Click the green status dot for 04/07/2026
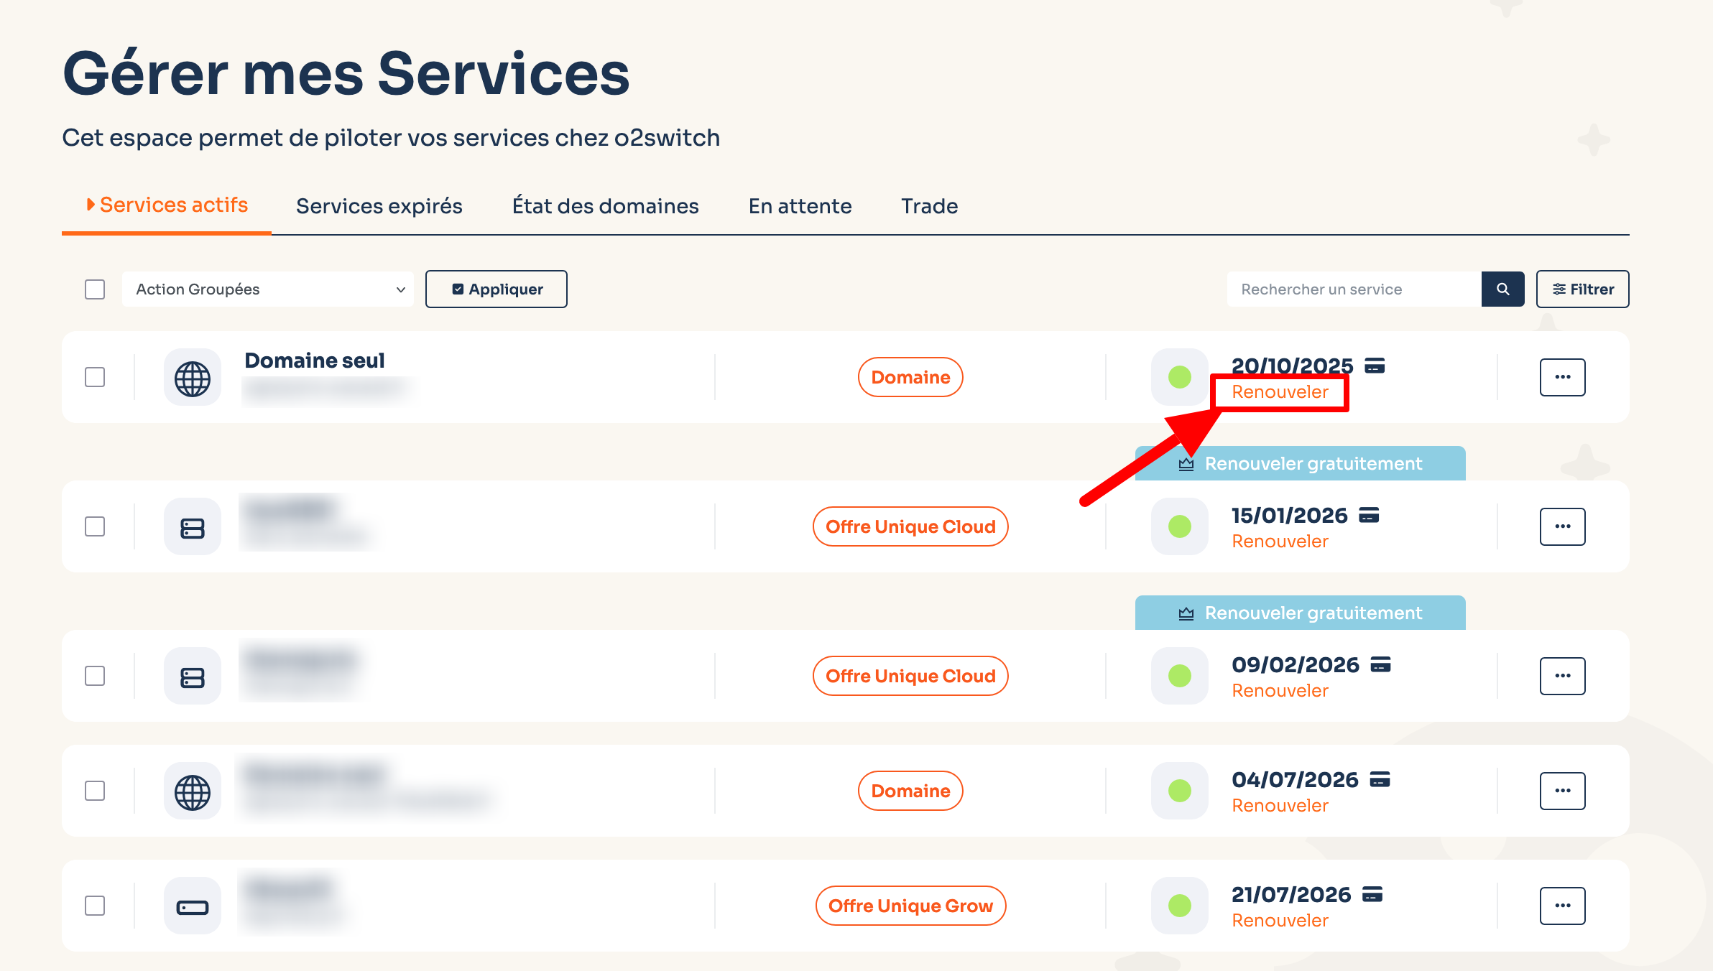Image resolution: width=1713 pixels, height=971 pixels. (x=1180, y=791)
